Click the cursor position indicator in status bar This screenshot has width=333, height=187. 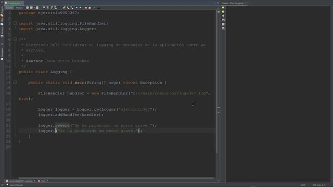303,185
